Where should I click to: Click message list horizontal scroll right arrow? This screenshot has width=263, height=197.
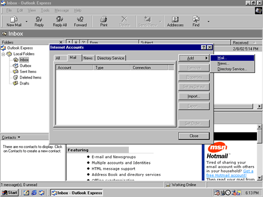pos(259,106)
